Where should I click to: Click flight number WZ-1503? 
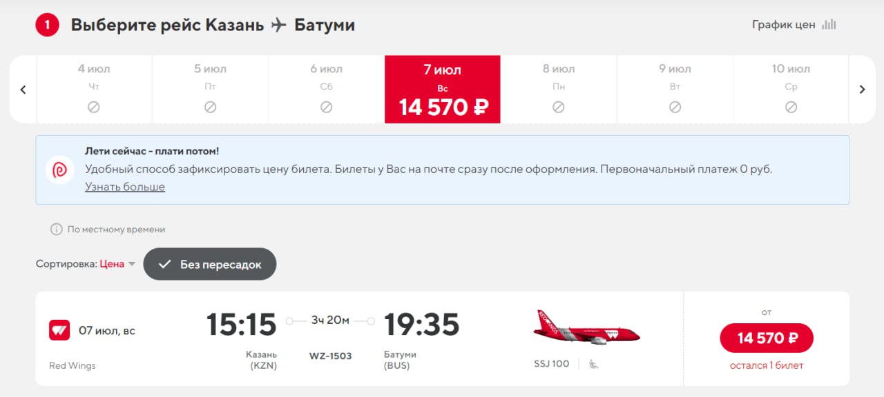[x=330, y=356]
